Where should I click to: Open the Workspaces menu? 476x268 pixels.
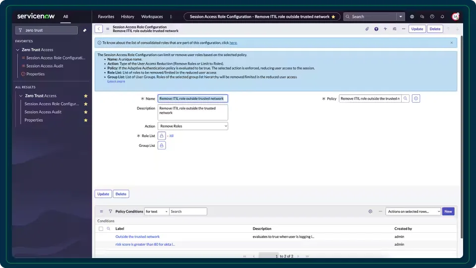click(x=152, y=17)
